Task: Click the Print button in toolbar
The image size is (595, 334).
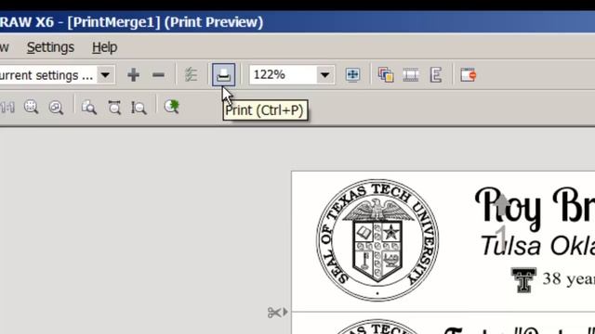Action: click(x=223, y=74)
